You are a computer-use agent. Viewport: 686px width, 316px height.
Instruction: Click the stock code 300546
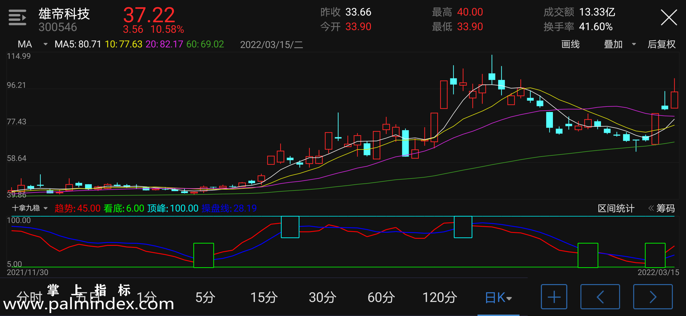tap(57, 27)
